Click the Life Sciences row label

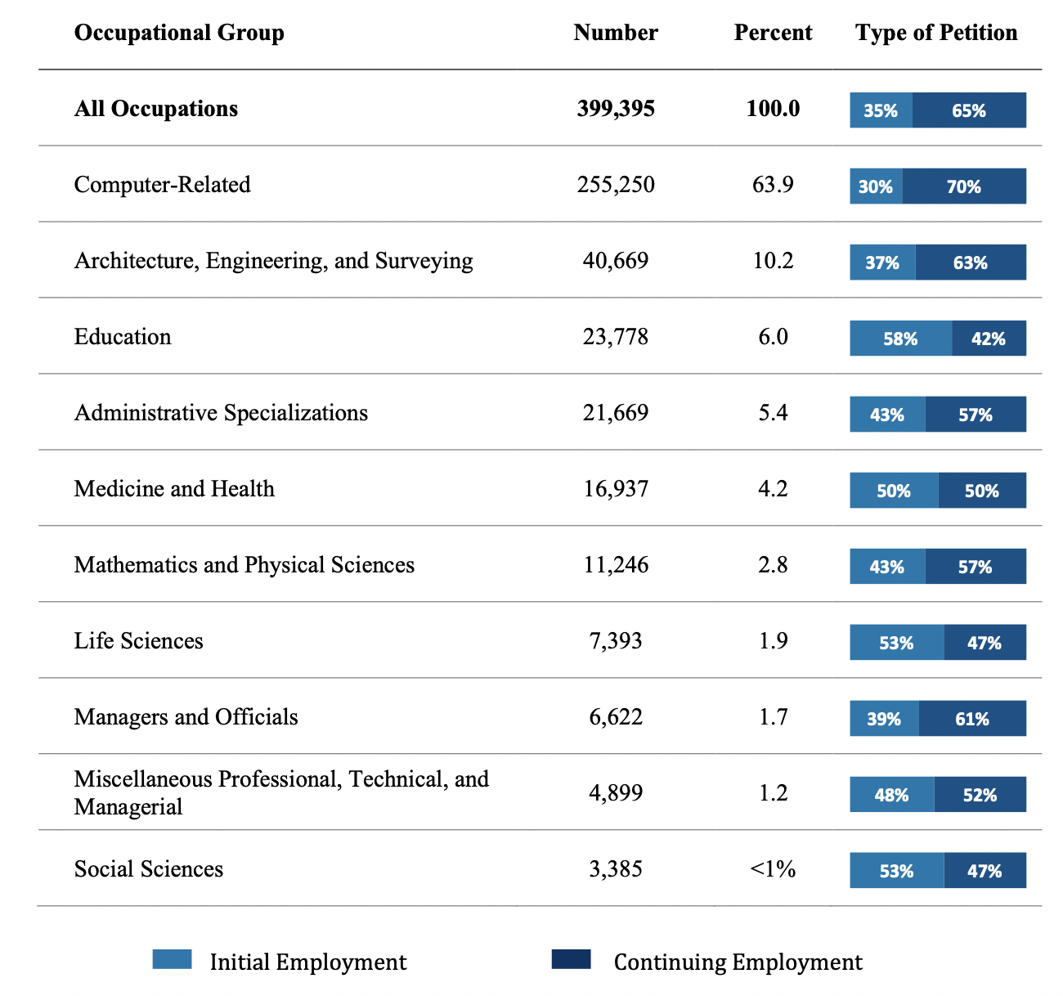138,641
